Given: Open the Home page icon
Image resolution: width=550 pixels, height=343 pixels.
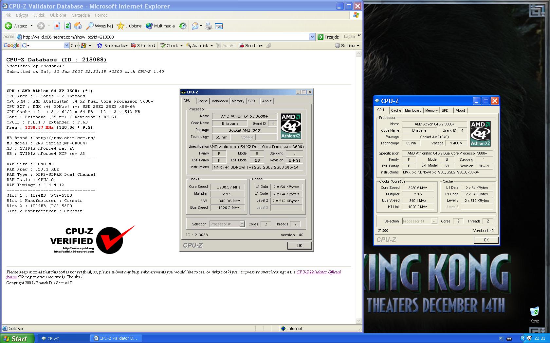Looking at the screenshot, I should 78,26.
